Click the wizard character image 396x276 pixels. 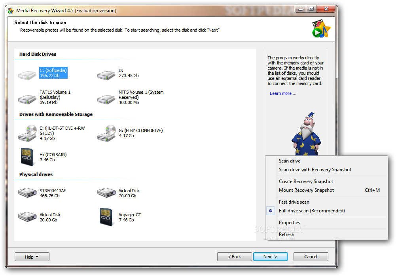pyautogui.click(x=306, y=134)
